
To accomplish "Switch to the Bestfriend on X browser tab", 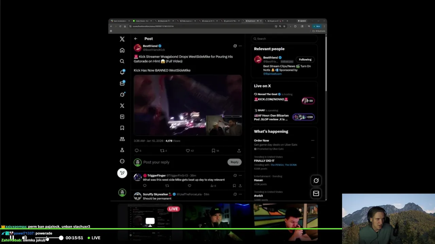I will pos(251,21).
